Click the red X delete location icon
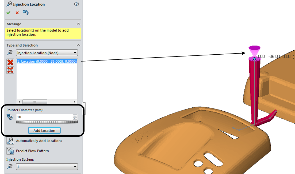This screenshot has height=174, width=295. [10, 62]
